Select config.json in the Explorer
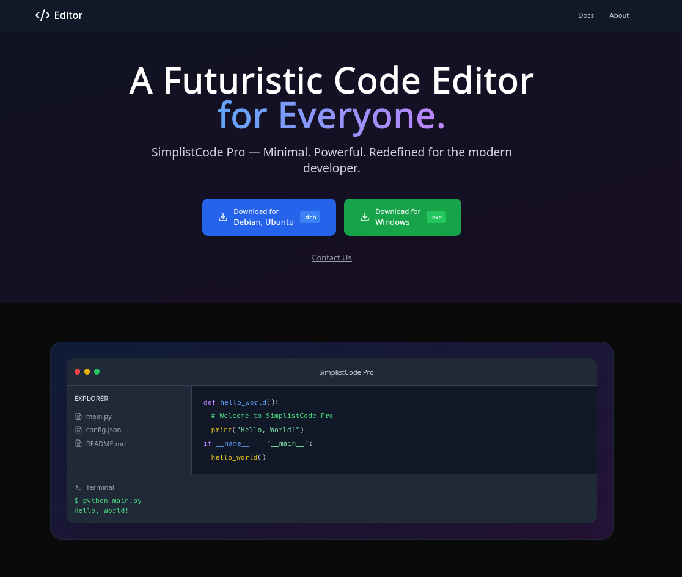The width and height of the screenshot is (682, 577). pos(103,430)
